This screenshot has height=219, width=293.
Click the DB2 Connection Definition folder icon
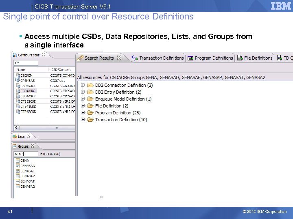click(90, 85)
